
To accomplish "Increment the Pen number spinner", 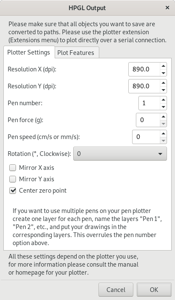I will pyautogui.click(x=163, y=100).
